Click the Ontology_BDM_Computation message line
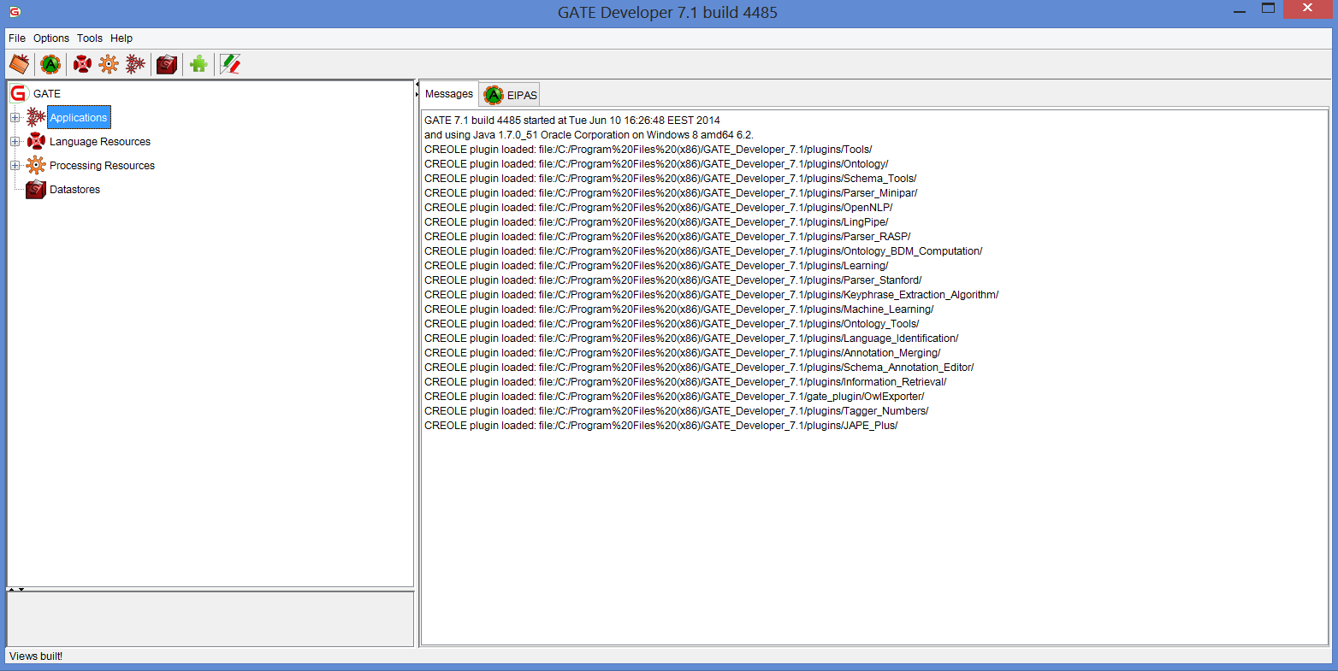 (703, 251)
